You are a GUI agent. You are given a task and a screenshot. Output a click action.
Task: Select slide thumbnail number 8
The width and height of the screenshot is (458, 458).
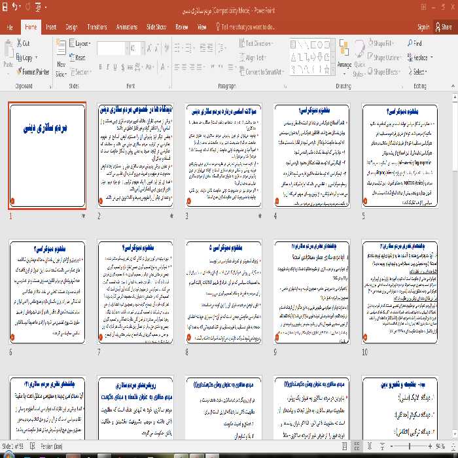click(224, 292)
